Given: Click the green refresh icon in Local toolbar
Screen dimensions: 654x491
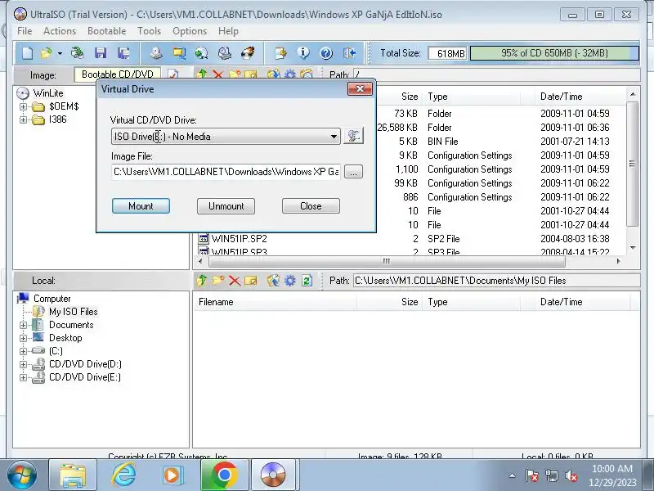Looking at the screenshot, I should click(307, 281).
